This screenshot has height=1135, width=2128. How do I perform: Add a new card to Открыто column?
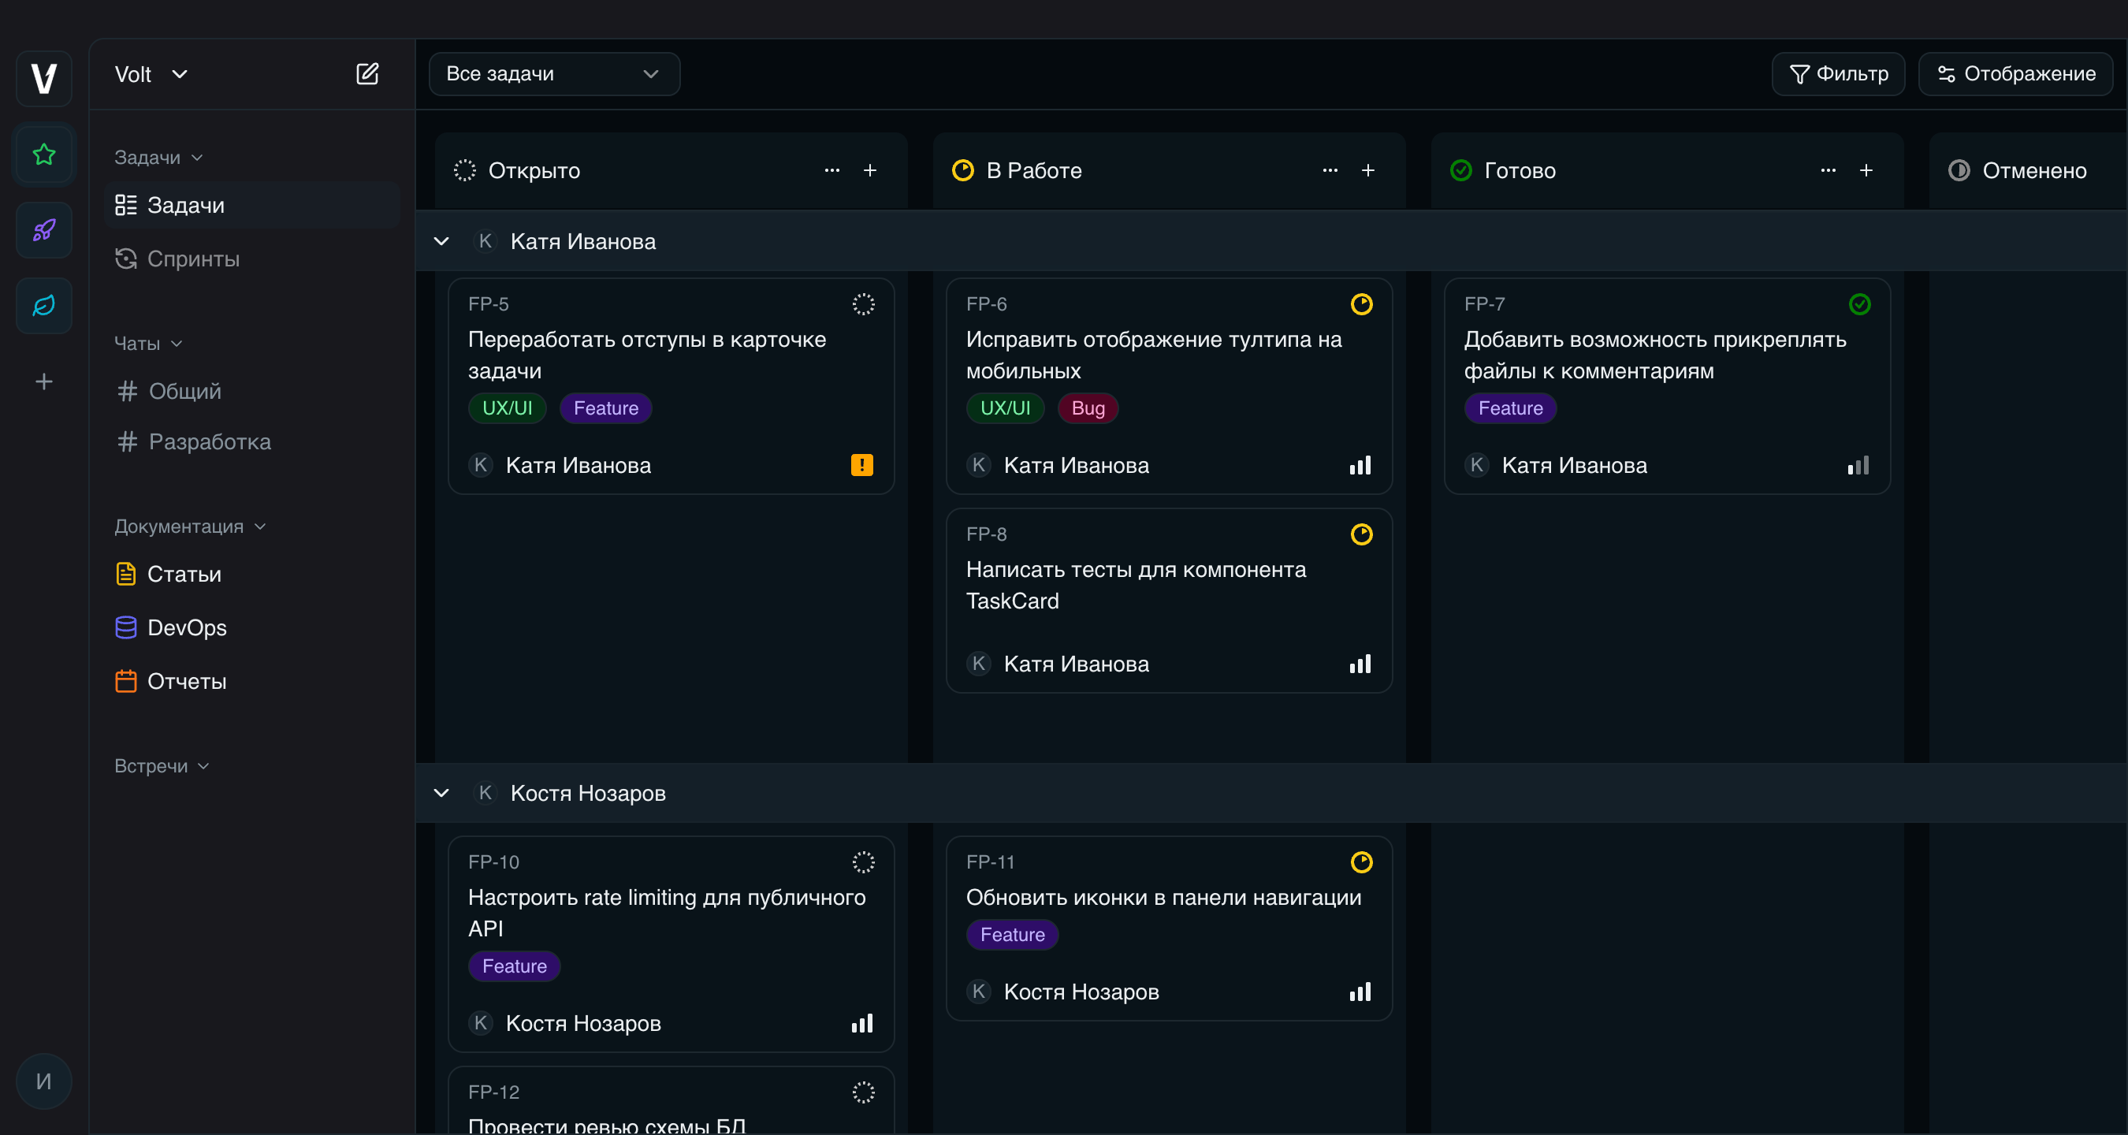[x=870, y=170]
